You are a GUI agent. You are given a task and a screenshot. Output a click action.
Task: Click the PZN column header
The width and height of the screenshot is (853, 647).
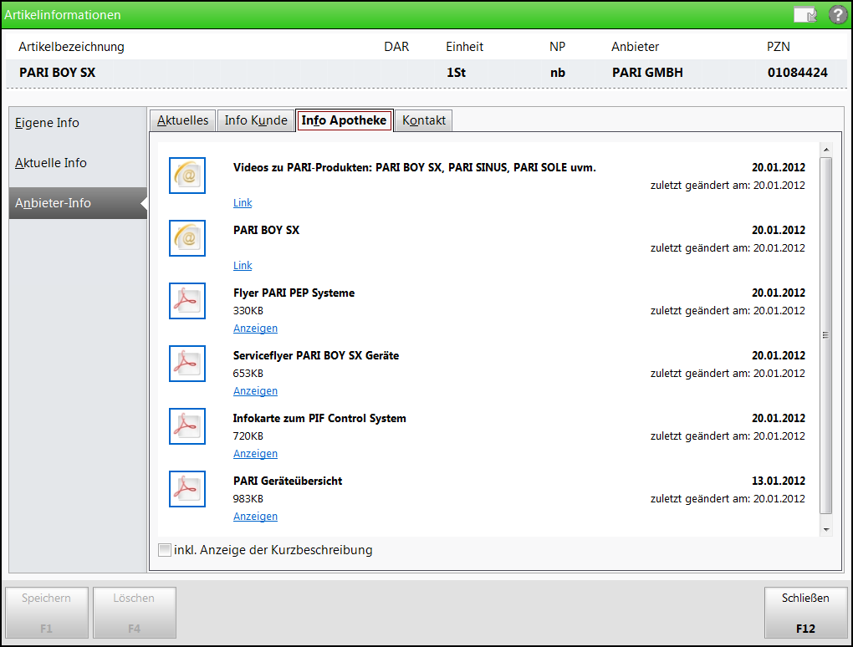[779, 47]
